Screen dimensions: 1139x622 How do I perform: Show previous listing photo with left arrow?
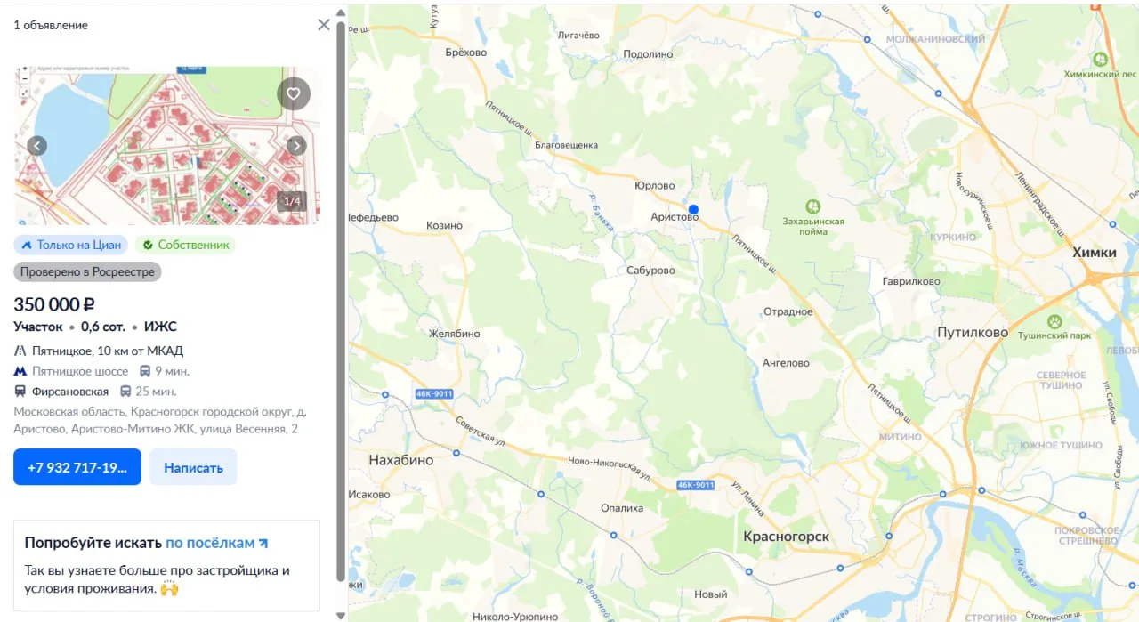click(36, 146)
